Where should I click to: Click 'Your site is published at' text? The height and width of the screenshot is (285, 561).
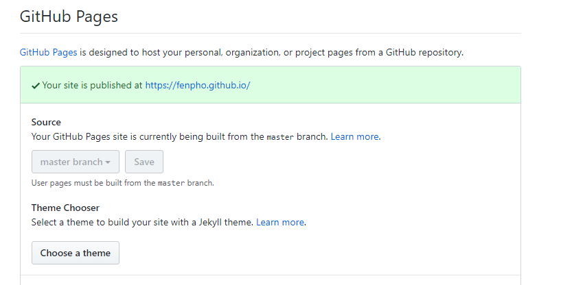click(92, 86)
